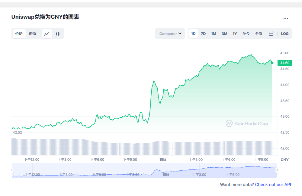Screen dimensions: 302x196
Task: Click the 42.00 y-axis label
Action: pyautogui.click(x=285, y=148)
